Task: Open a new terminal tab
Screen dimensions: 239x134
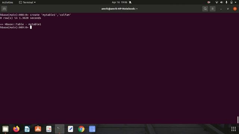Action: pos(4,9)
